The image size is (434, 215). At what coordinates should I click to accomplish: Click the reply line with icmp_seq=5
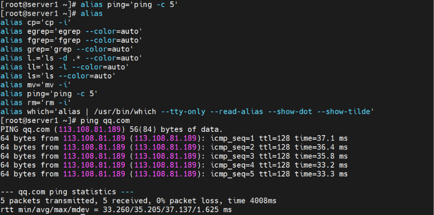coord(174,174)
